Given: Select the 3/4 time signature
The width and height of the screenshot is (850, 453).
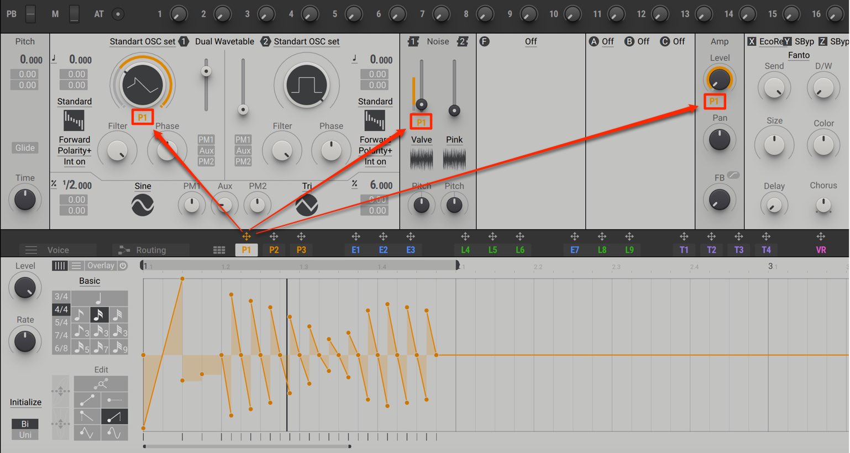Looking at the screenshot, I should coord(61,297).
